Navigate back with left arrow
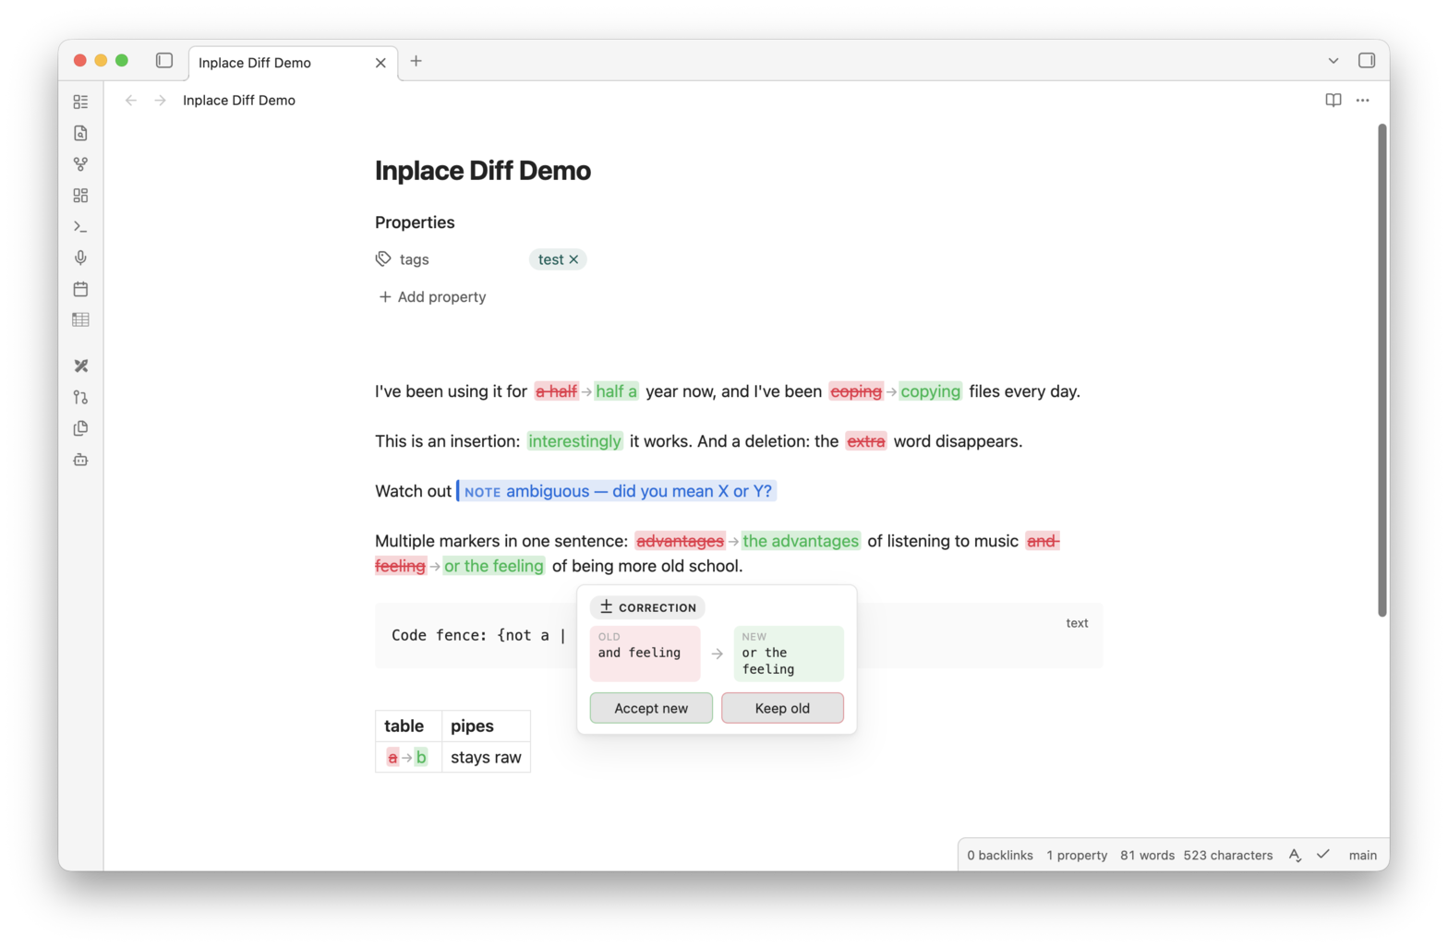This screenshot has height=948, width=1448. (x=131, y=100)
